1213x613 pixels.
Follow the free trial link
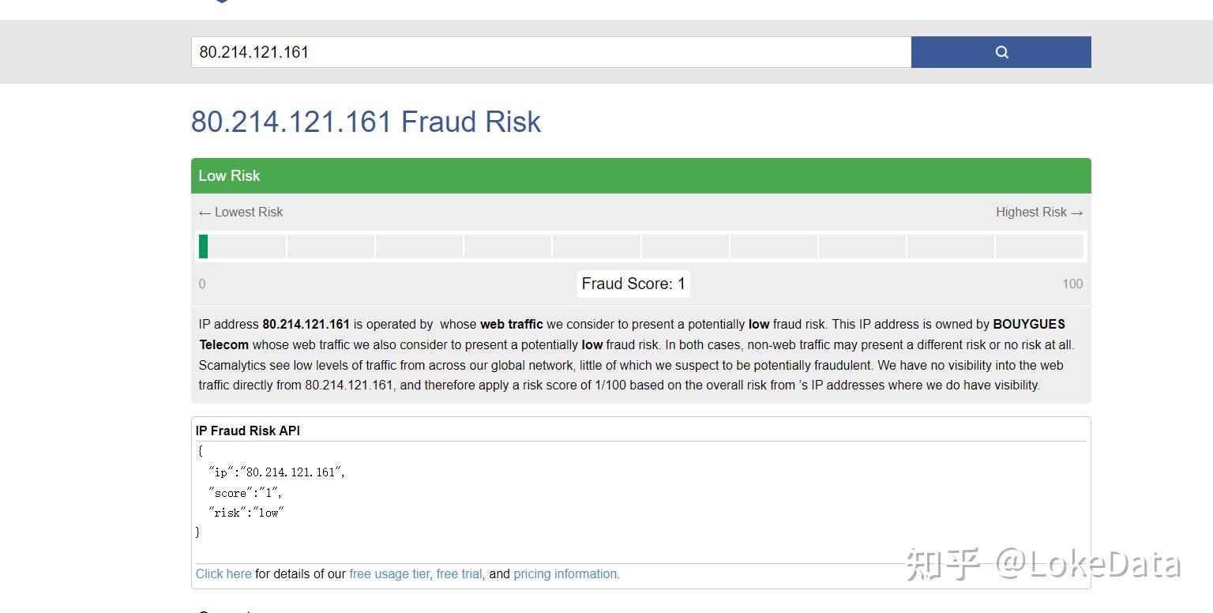pyautogui.click(x=459, y=574)
